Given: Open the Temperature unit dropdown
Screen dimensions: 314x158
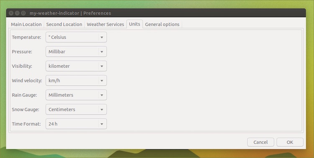Looking at the screenshot, I should (x=76, y=37).
